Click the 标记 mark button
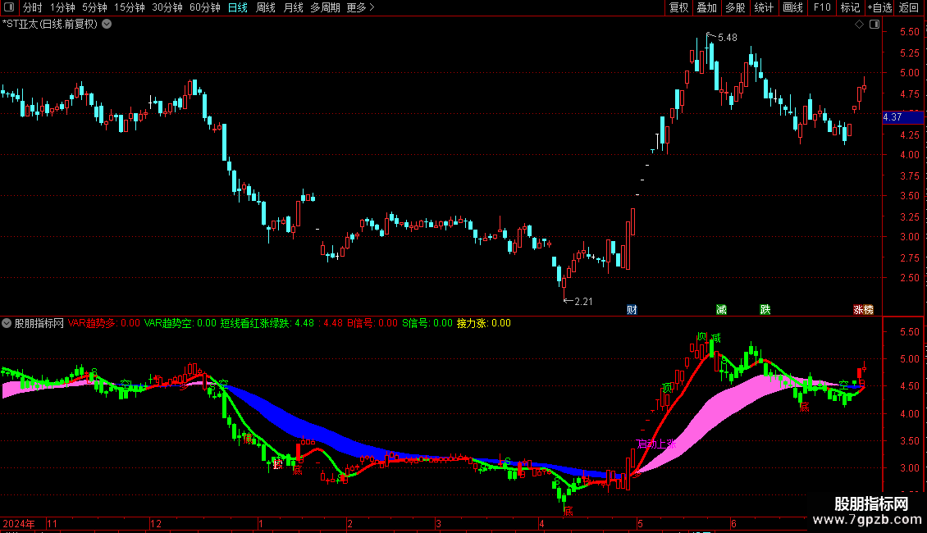This screenshot has height=533, width=927. pos(850,7)
